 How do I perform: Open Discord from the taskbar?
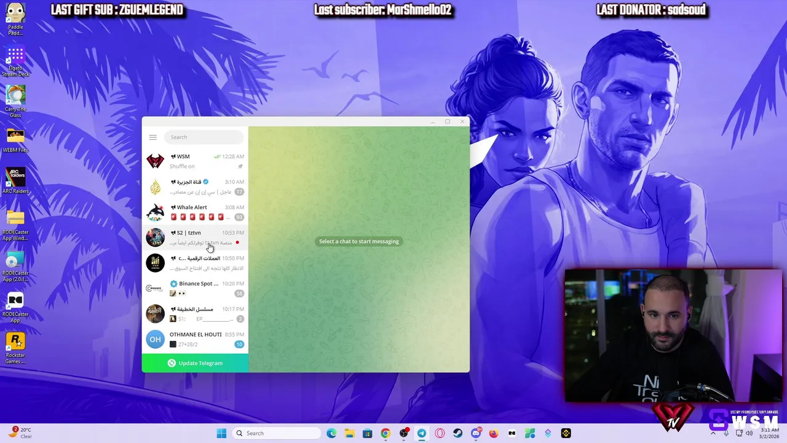coord(476,433)
